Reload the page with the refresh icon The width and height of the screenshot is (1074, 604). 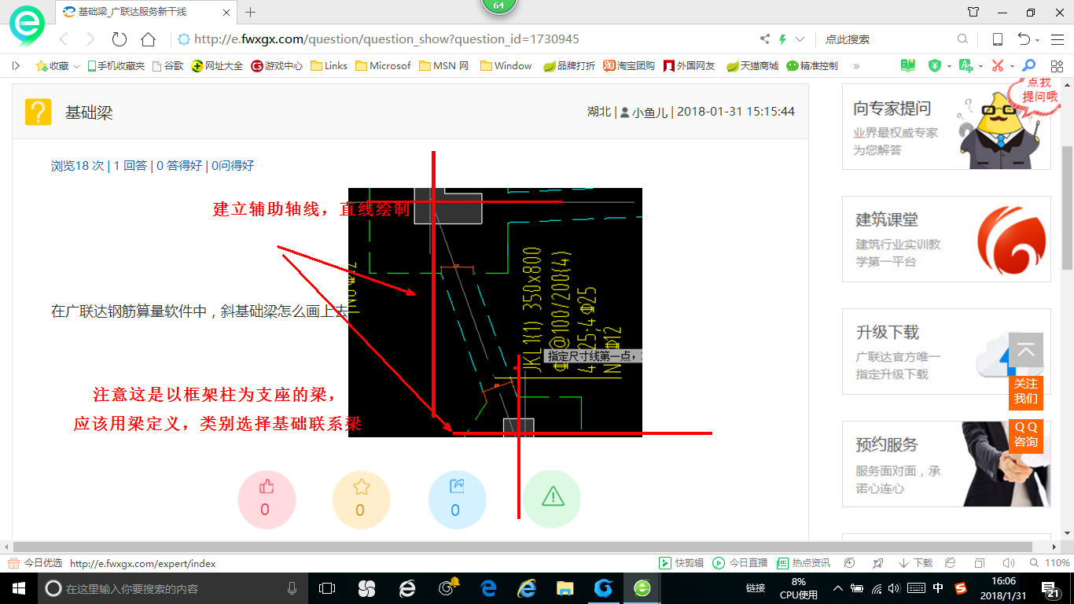click(120, 39)
